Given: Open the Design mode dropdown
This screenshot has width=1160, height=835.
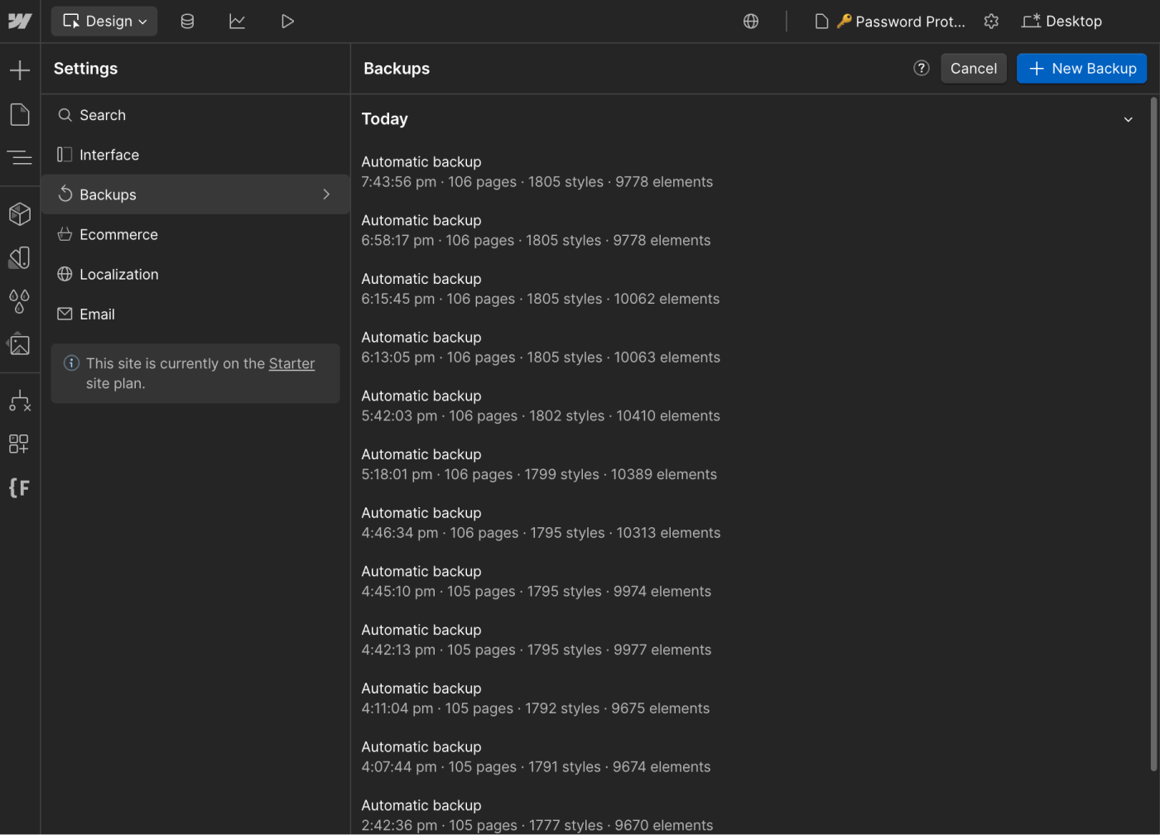Looking at the screenshot, I should [104, 21].
